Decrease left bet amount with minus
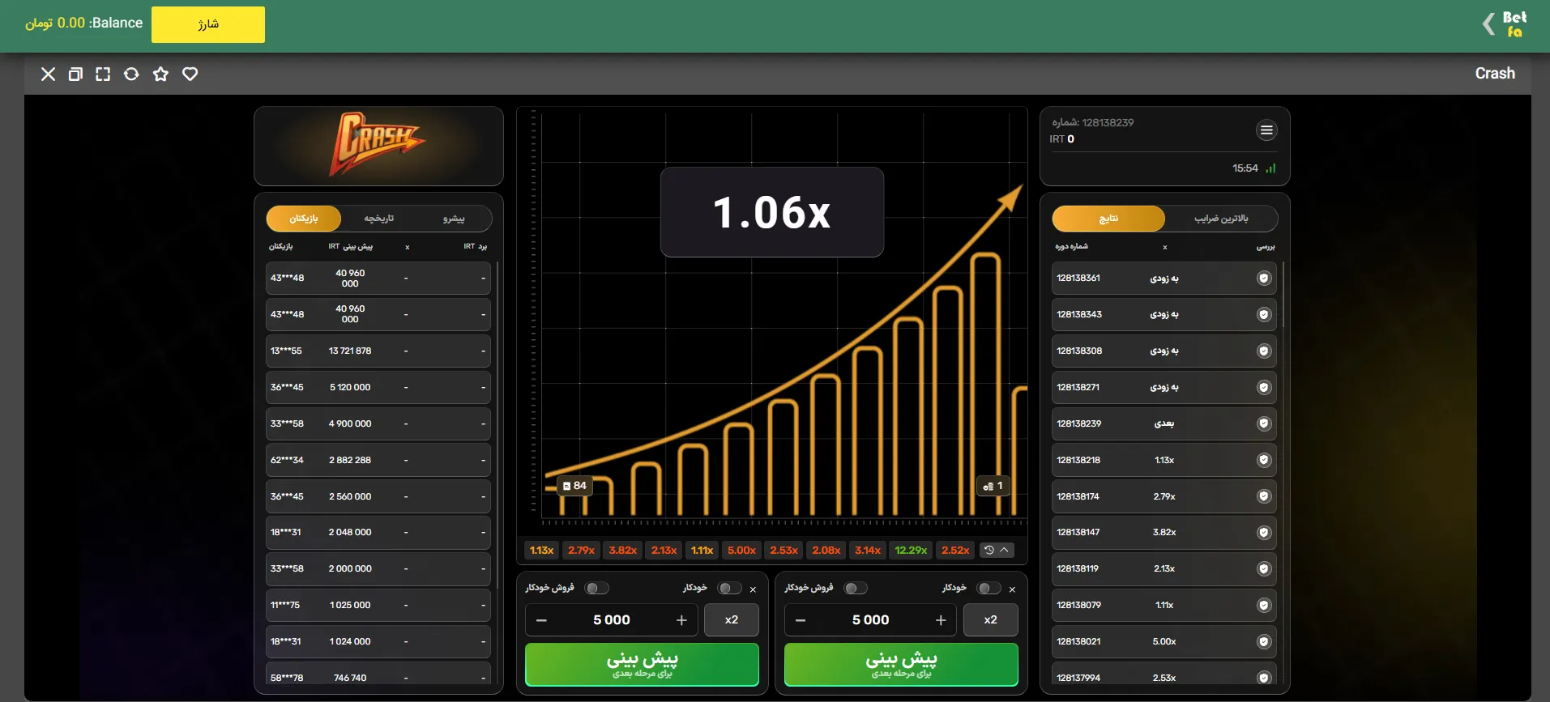This screenshot has height=702, width=1550. (x=541, y=620)
